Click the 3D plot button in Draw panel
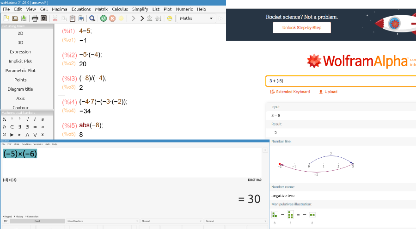 pos(20,43)
